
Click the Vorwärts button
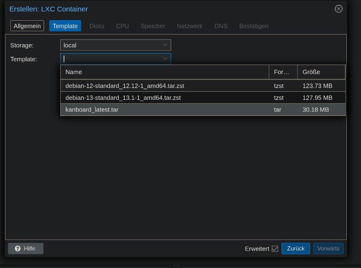(328, 249)
